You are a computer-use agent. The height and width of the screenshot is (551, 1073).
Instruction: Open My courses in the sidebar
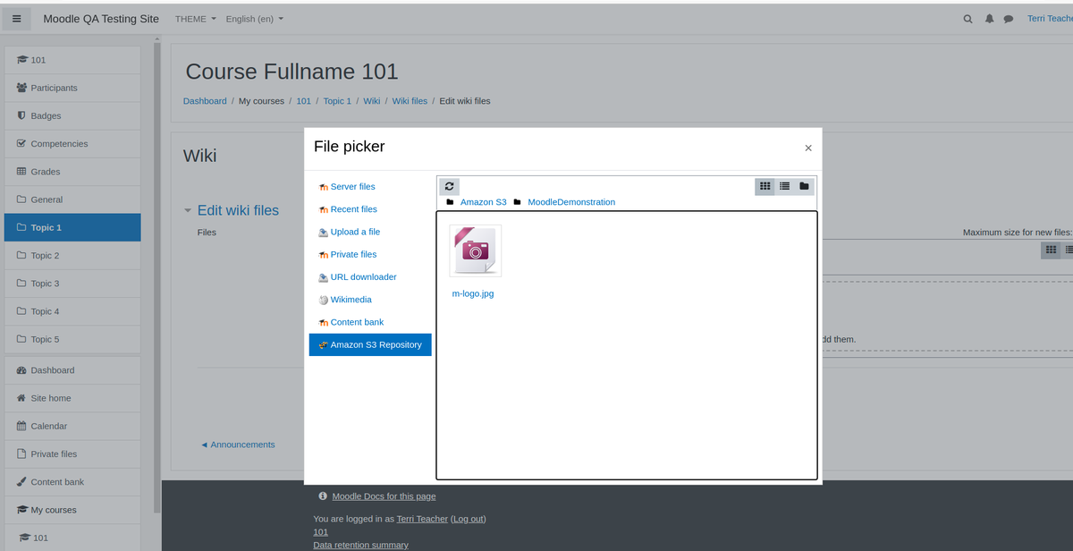(72, 510)
